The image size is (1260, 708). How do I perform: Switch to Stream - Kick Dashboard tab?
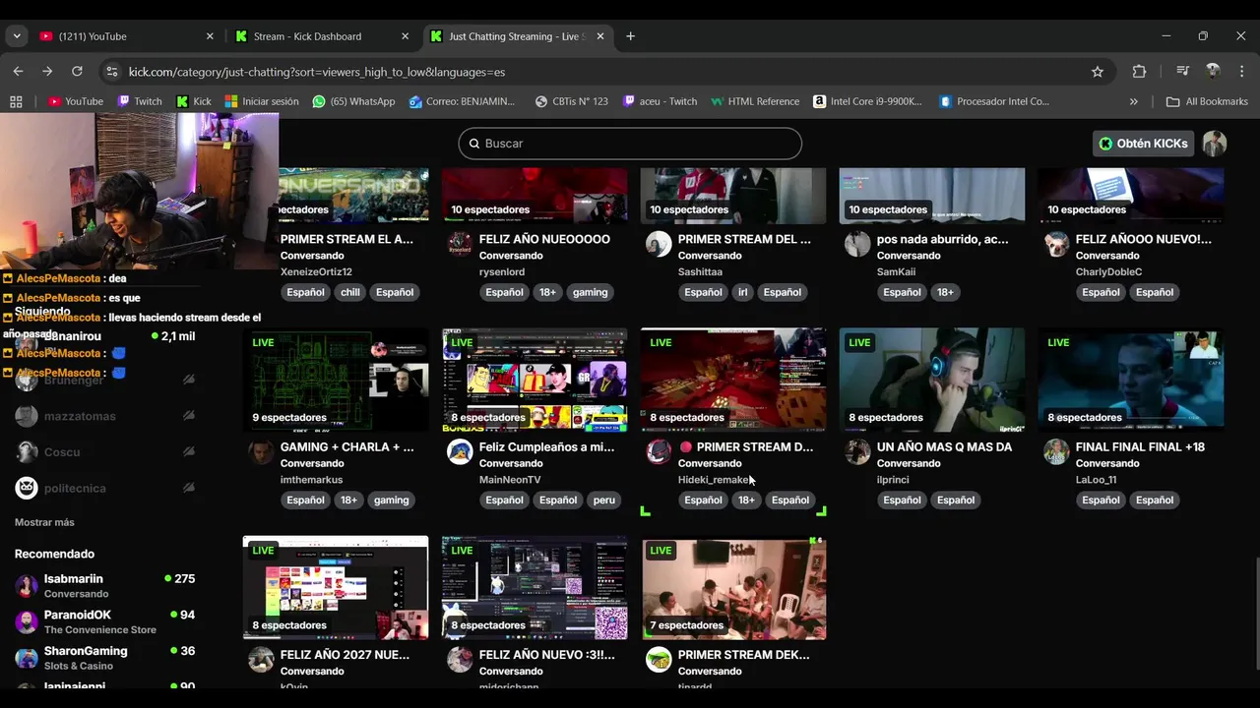pyautogui.click(x=323, y=36)
